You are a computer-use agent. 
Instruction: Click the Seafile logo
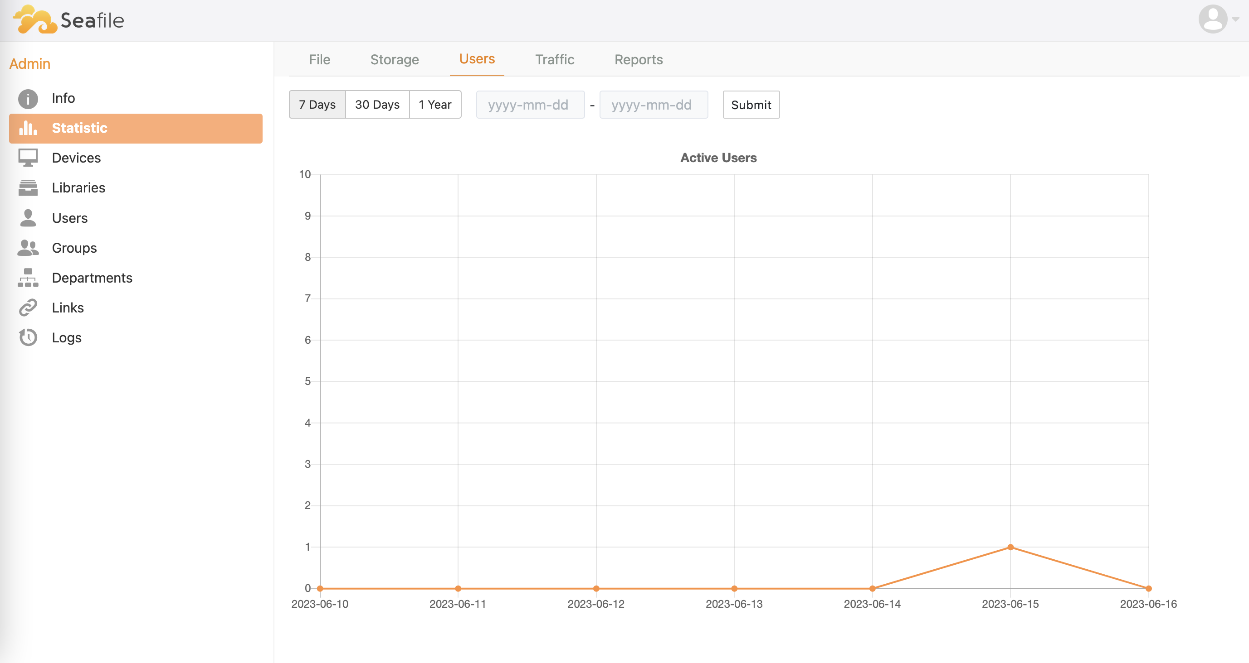pyautogui.click(x=68, y=20)
